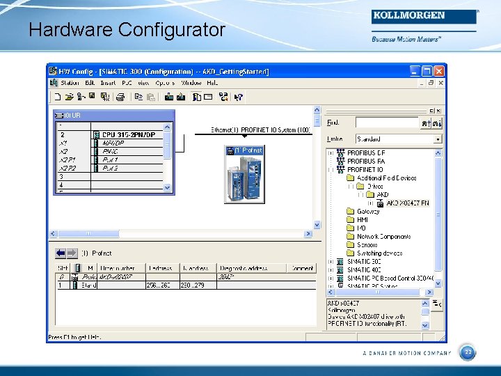Click the forward arrow above module table
The width and height of the screenshot is (501, 376).
[x=72, y=253]
